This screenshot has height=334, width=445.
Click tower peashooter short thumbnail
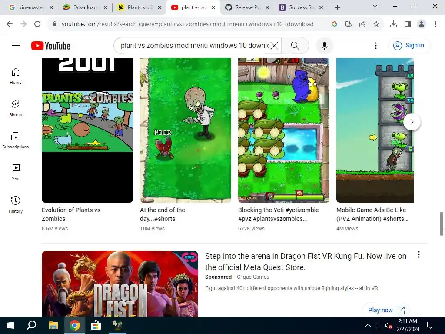(x=375, y=130)
